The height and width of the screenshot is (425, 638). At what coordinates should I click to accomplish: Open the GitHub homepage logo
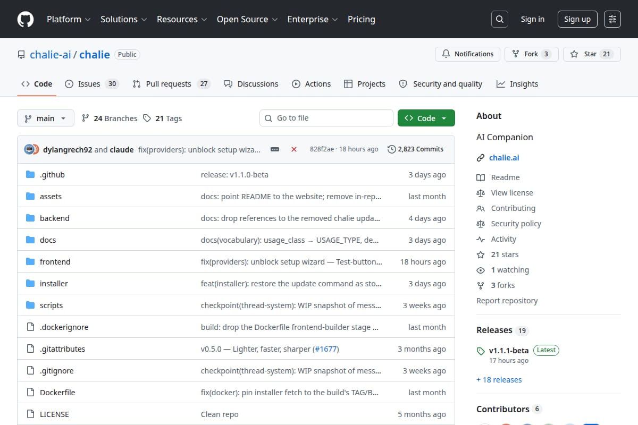[26, 19]
